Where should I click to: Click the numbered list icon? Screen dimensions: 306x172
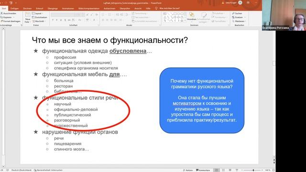(x=110, y=15)
